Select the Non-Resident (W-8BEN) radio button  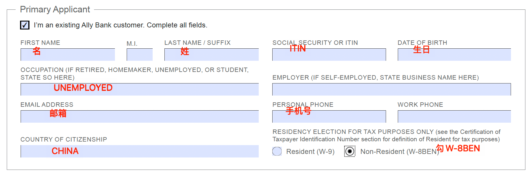click(x=350, y=151)
